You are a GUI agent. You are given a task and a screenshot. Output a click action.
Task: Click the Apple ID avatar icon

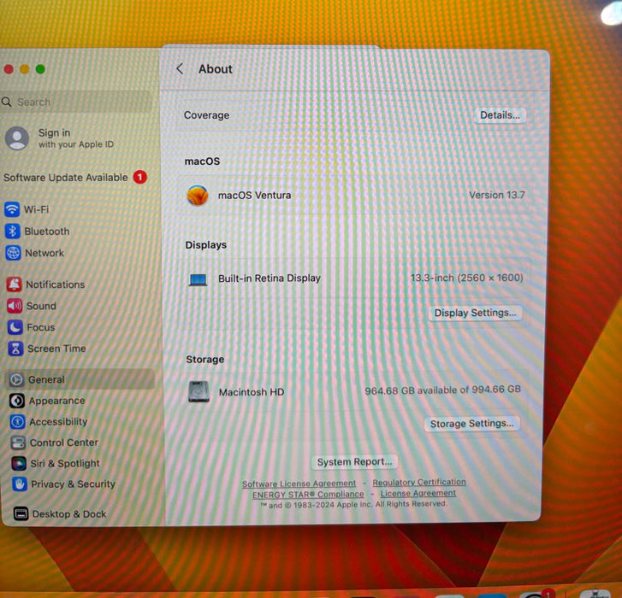tap(16, 138)
